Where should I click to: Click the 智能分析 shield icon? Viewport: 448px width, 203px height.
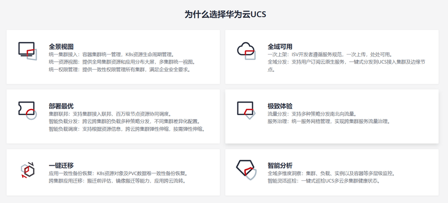coord(246,170)
